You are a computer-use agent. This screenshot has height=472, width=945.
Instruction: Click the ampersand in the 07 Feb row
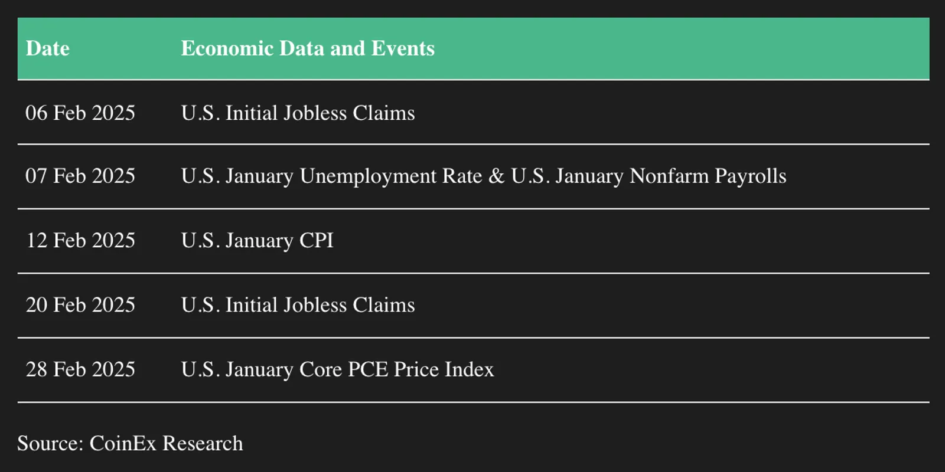click(497, 176)
